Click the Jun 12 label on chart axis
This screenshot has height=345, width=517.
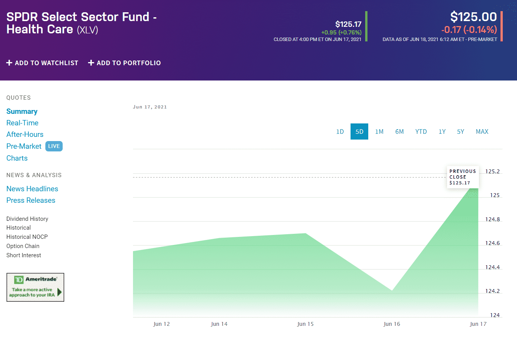pos(161,324)
